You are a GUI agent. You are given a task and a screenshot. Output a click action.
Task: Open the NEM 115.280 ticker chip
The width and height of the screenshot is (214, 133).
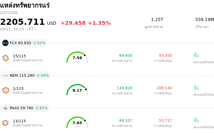pyautogui.click(x=26, y=75)
